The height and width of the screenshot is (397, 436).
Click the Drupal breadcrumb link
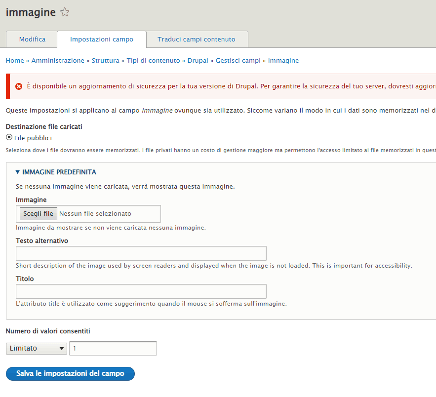click(x=198, y=61)
